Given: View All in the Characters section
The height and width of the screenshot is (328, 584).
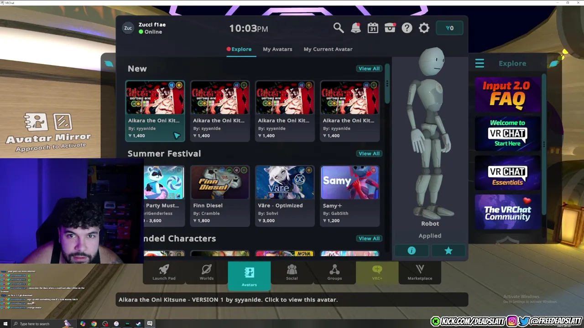Looking at the screenshot, I should pos(369,238).
